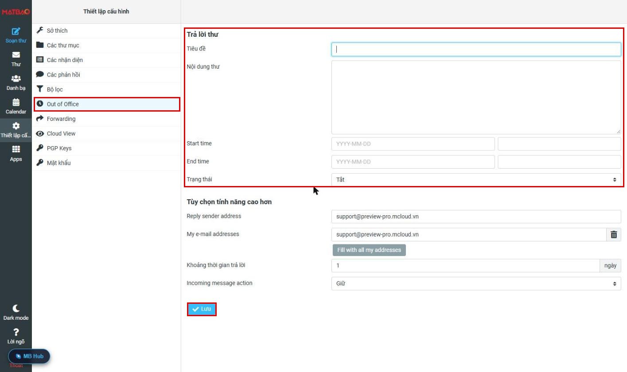Open the Sở thích settings section
This screenshot has height=372, width=627.
107,31
